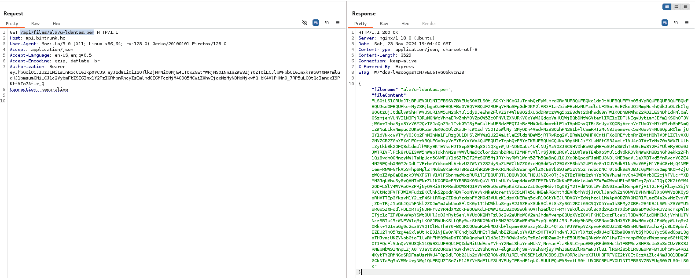
Task: Switch to Request Pretty tab
Action: [12, 24]
